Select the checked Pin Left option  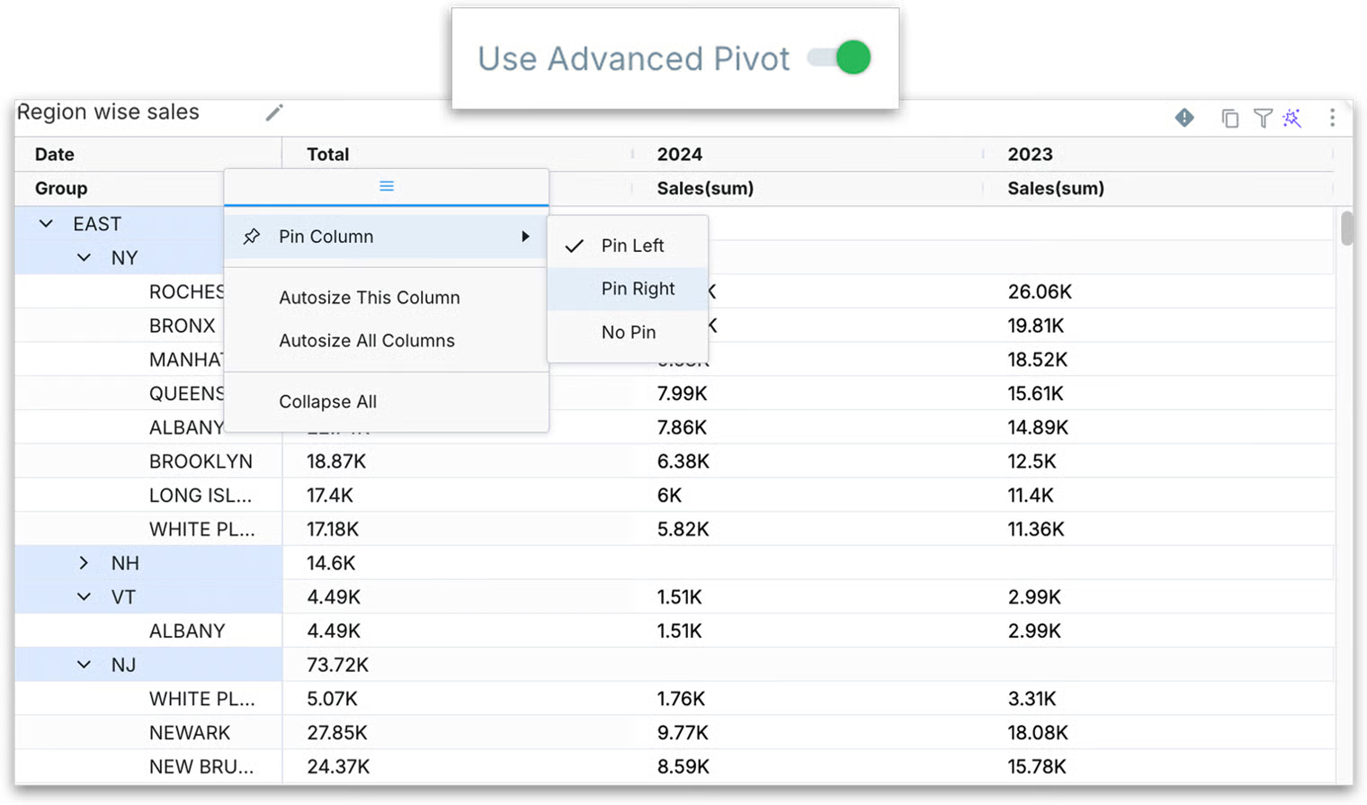632,246
